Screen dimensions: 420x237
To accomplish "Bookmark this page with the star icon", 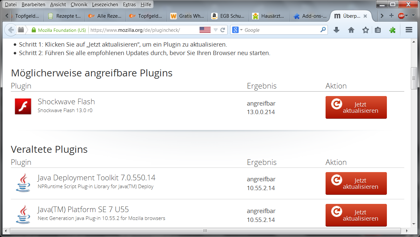I will [366, 30].
